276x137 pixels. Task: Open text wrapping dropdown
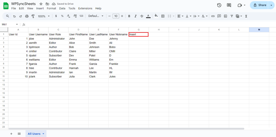pos(196,16)
